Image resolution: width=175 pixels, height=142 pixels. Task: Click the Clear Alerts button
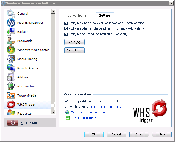click(74, 50)
